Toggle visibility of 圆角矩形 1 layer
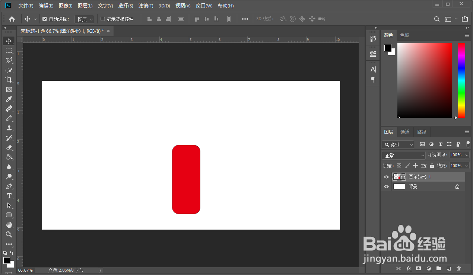Viewport: 473px width, 275px height. point(386,177)
